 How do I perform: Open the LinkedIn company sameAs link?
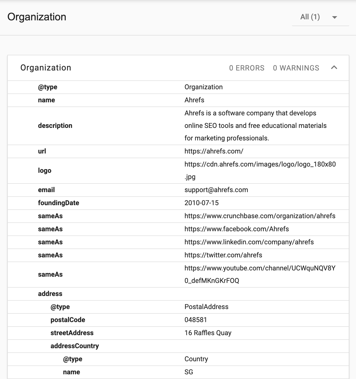[x=249, y=242]
